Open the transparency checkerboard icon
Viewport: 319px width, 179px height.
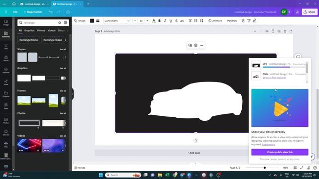coord(243,21)
